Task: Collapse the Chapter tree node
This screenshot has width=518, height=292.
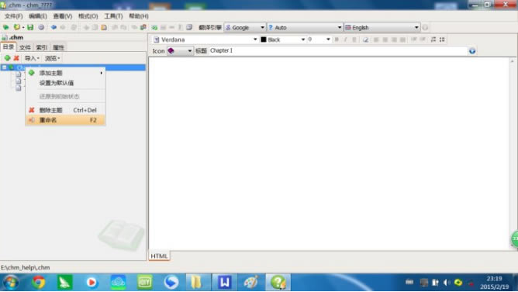Action: pyautogui.click(x=5, y=67)
